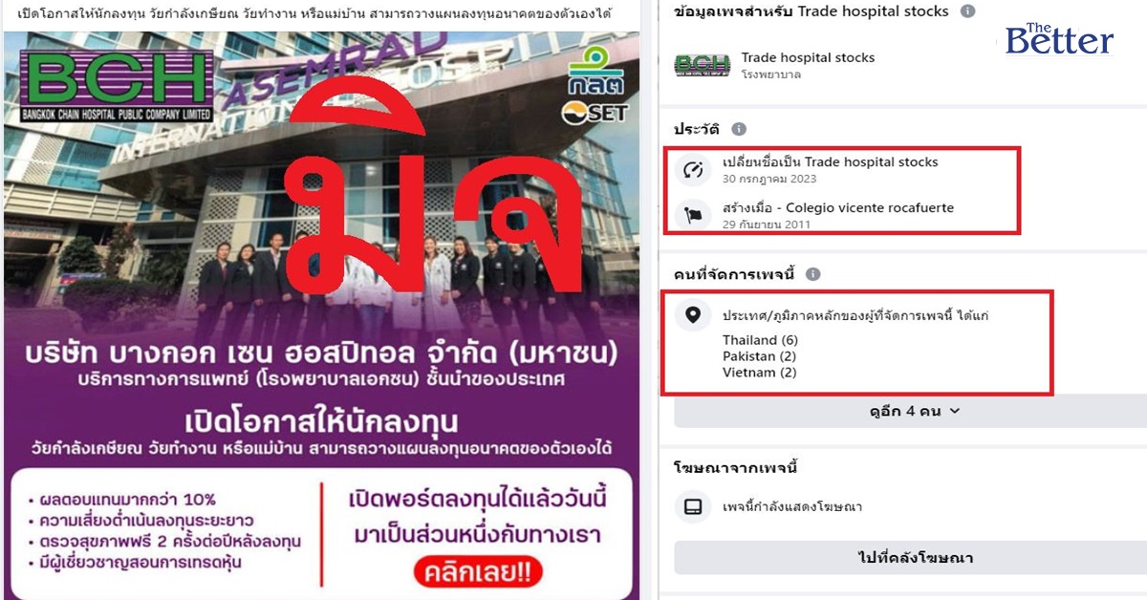1147x600 pixels.
Task: Click the name-change history icon
Action: [x=695, y=170]
